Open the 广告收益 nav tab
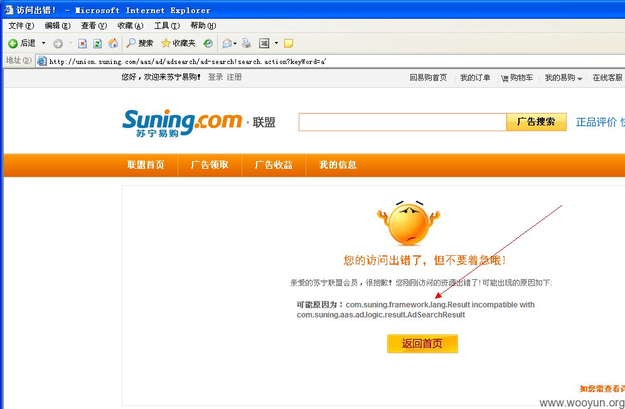The width and height of the screenshot is (625, 409). click(274, 165)
